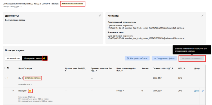Click the Позиции и цены heading
212x105 pixels.
pyautogui.click(x=15, y=51)
